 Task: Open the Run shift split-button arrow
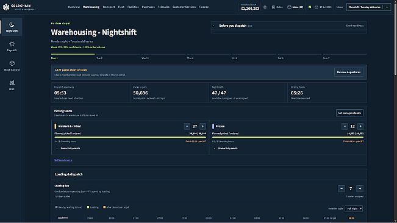[387, 7]
